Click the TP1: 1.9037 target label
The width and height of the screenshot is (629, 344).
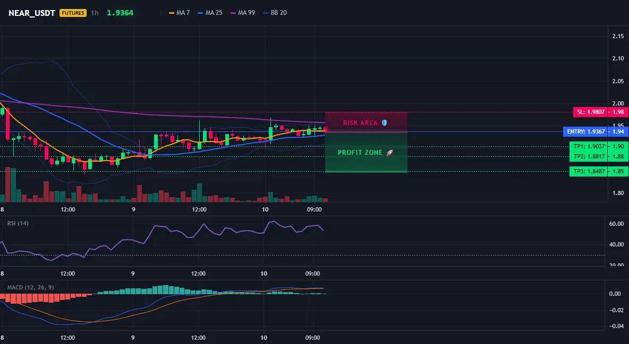click(589, 147)
